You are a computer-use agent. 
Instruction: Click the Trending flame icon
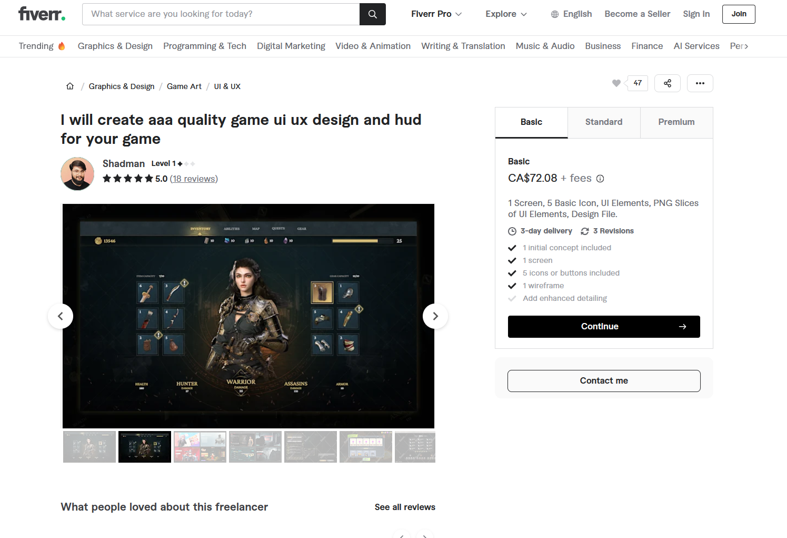pos(62,46)
